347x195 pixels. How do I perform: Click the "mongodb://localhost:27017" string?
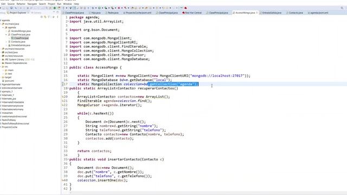pyautogui.click(x=217, y=76)
